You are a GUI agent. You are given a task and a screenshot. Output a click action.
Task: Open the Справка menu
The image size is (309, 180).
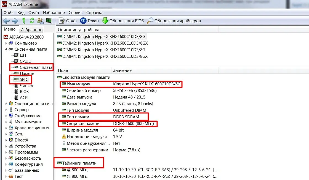[x=94, y=13]
